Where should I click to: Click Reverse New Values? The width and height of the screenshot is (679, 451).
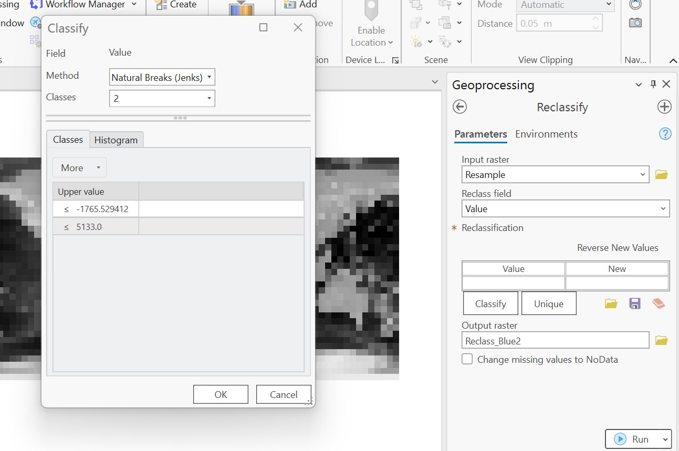pos(618,247)
